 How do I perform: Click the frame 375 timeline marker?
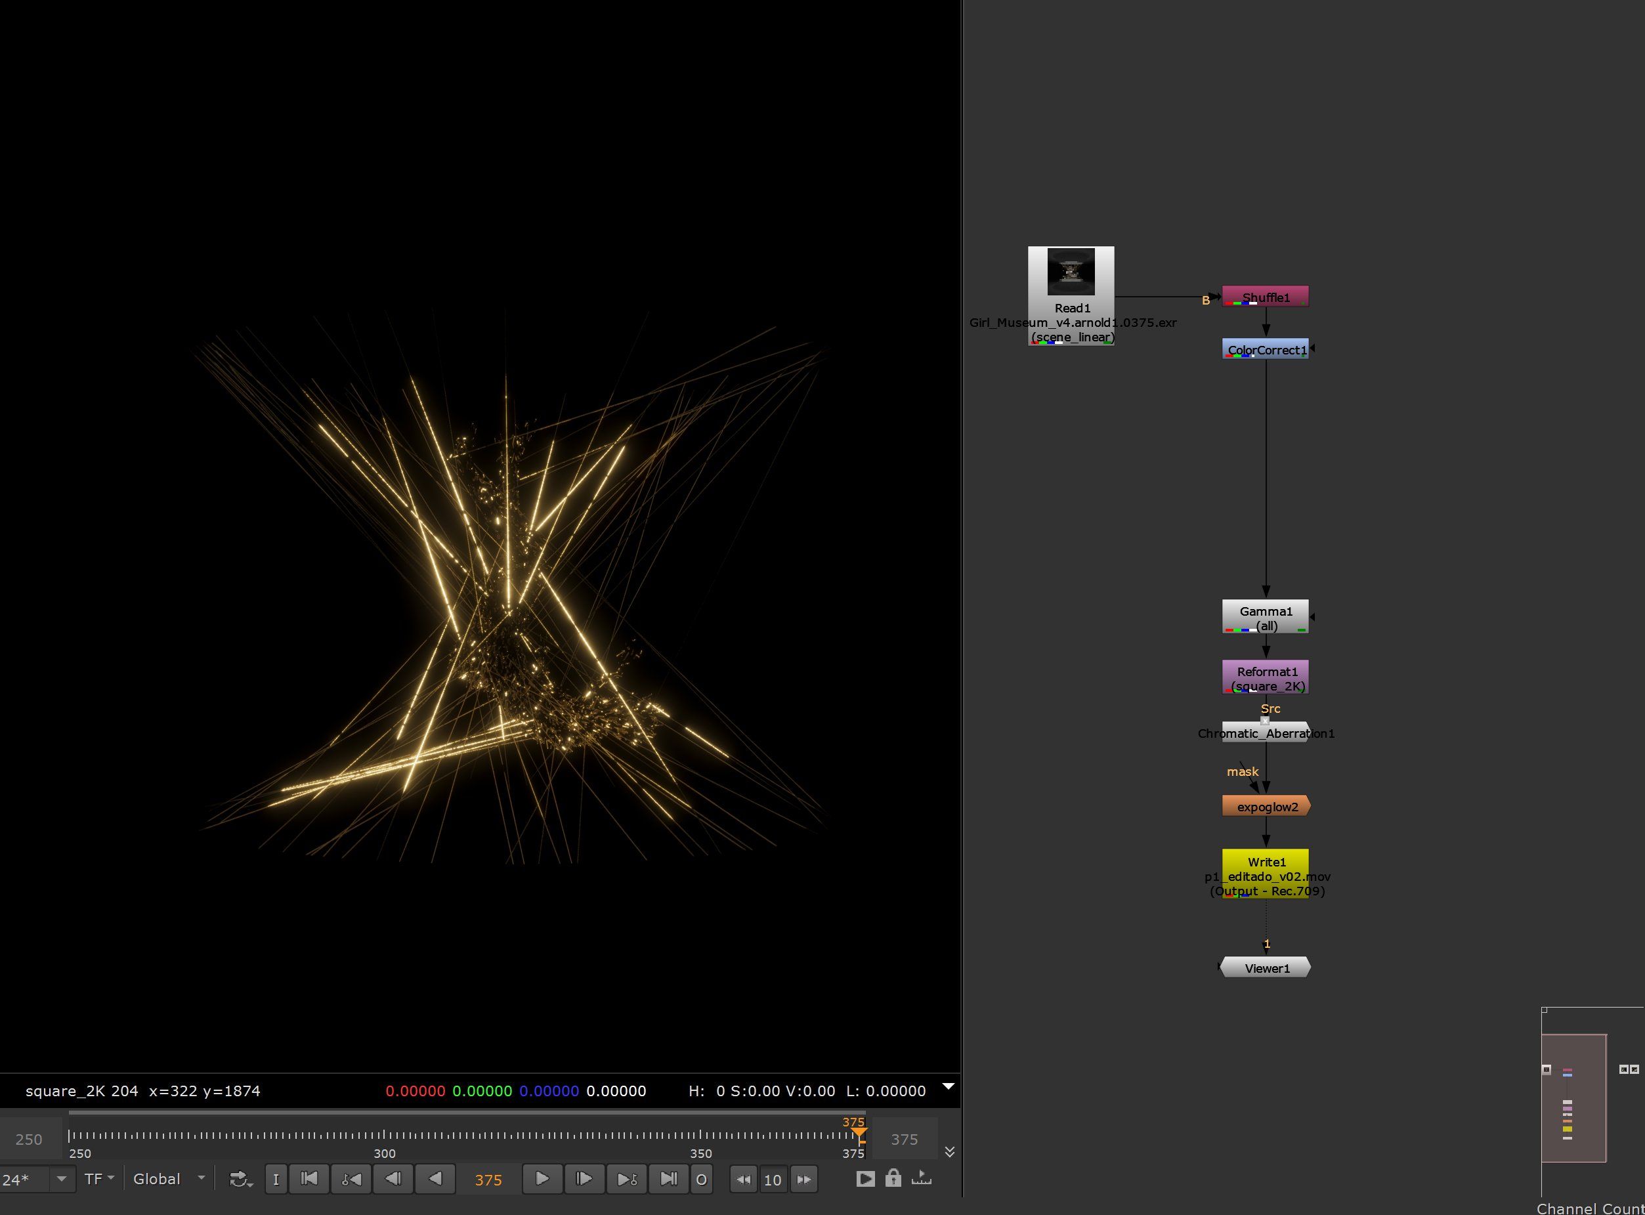(x=859, y=1134)
